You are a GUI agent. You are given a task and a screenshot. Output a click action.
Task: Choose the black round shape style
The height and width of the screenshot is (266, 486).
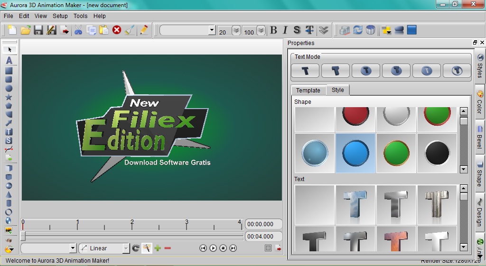point(437,153)
